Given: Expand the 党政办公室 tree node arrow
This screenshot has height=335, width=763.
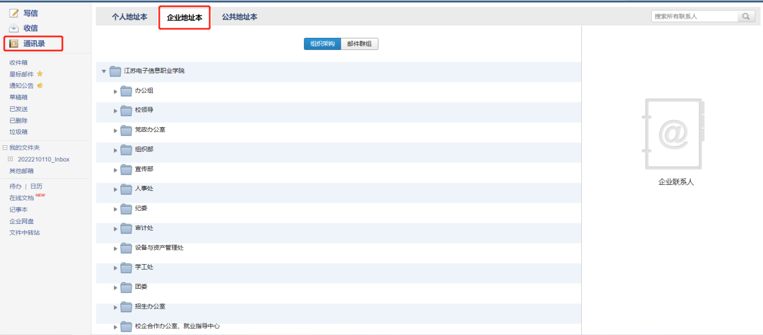Looking at the screenshot, I should (x=116, y=131).
